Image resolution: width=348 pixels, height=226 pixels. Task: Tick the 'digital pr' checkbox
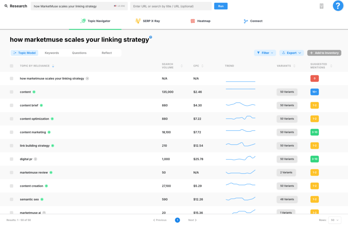click(12, 159)
